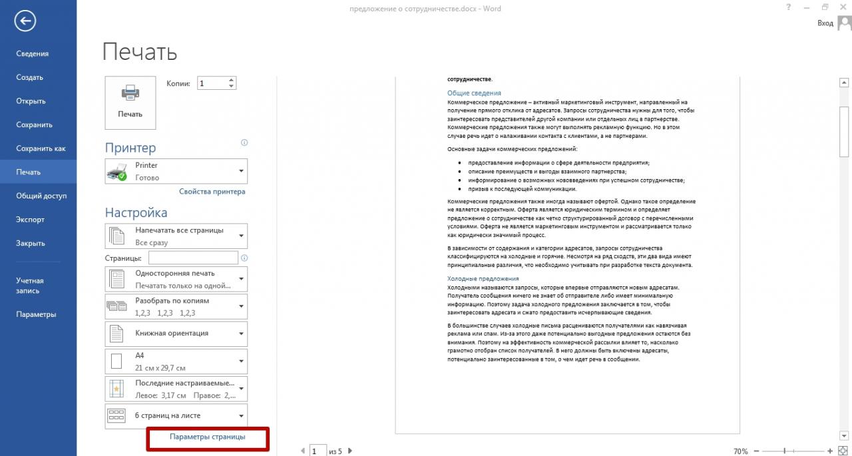852x456 pixels.
Task: Open A4 paper size dropdown
Action: pyautogui.click(x=176, y=361)
